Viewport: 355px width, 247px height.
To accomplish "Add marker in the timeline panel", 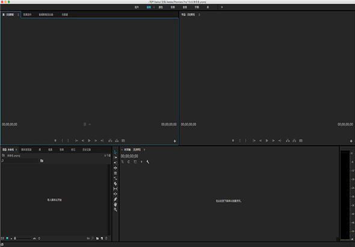I will (141, 162).
